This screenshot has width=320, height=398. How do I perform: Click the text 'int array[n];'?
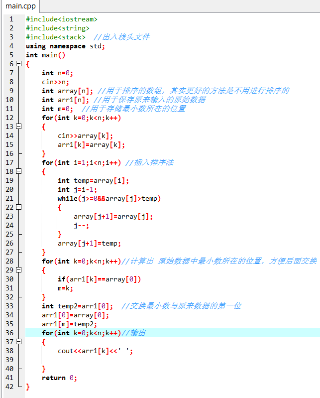click(x=68, y=91)
